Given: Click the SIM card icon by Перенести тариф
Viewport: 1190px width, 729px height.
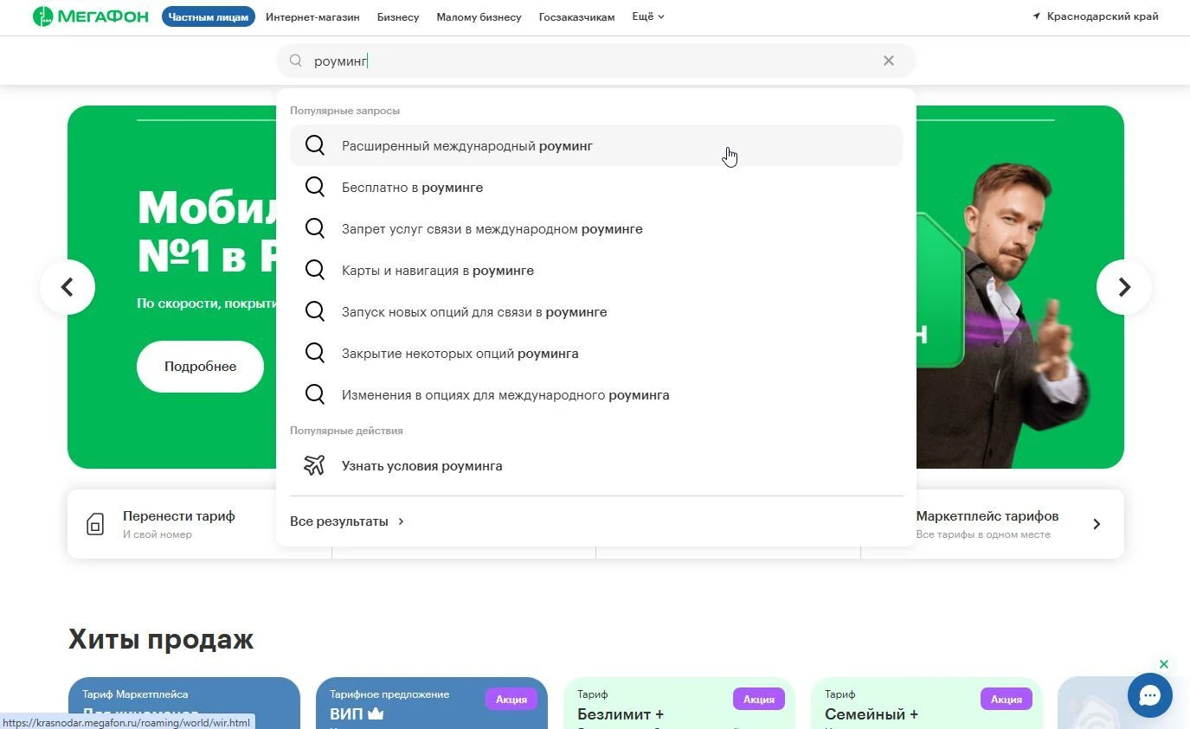Looking at the screenshot, I should pos(95,523).
